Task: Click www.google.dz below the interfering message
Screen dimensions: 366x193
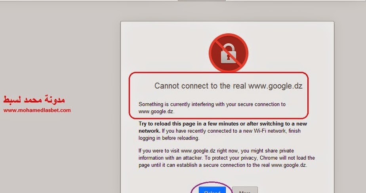Action: point(156,112)
